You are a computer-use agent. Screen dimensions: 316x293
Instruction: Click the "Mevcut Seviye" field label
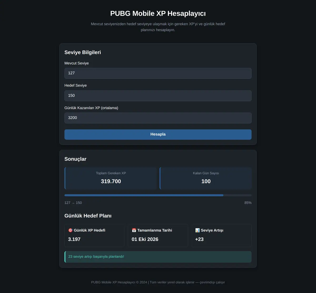tap(77, 63)
